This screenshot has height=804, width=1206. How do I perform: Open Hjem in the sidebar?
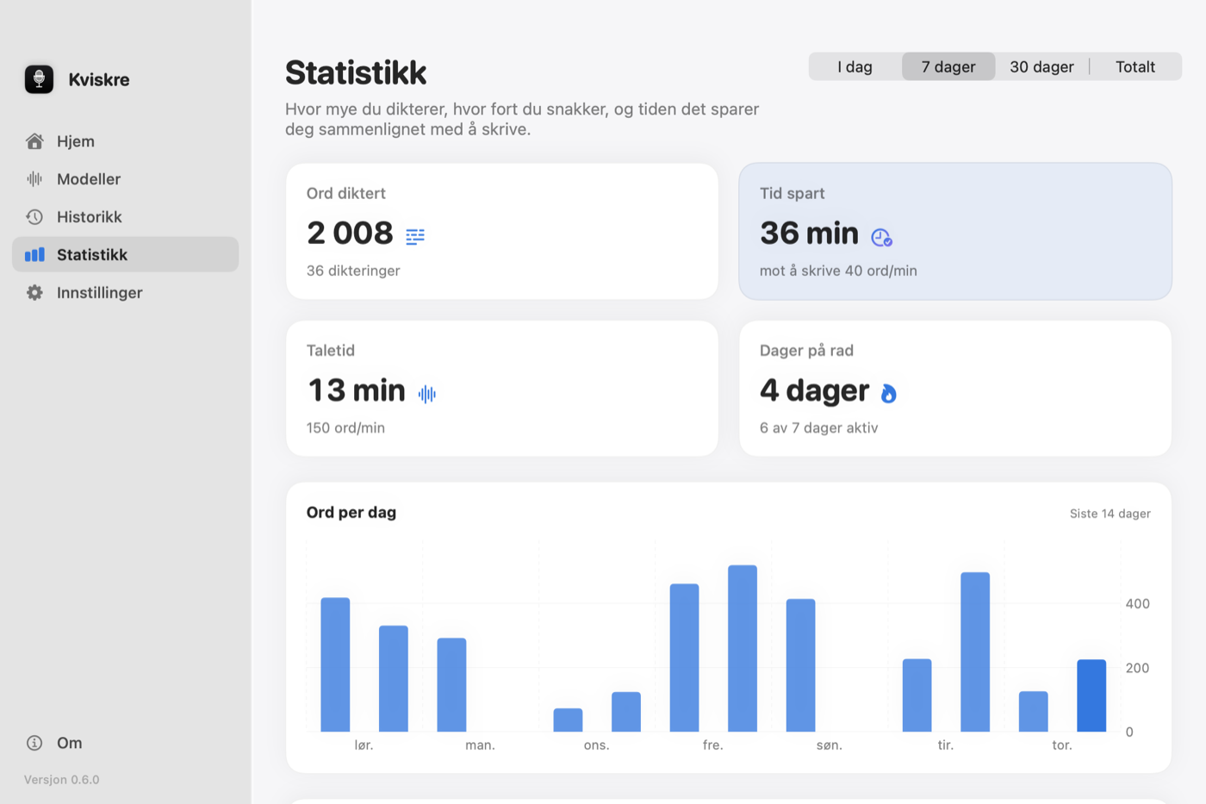[126, 141]
